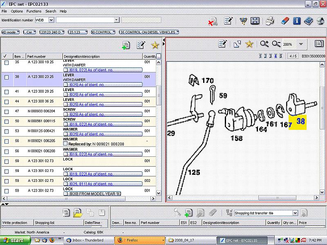The height and width of the screenshot is (245, 327).
Task: Go to diagram page 2 link
Action: [x=265, y=56]
